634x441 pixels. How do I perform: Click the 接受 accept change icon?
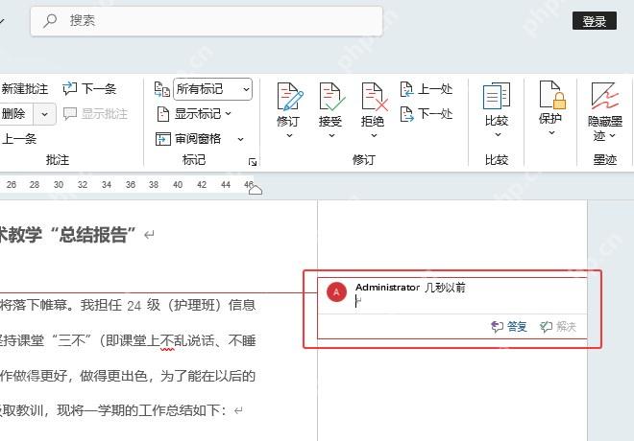[x=331, y=97]
